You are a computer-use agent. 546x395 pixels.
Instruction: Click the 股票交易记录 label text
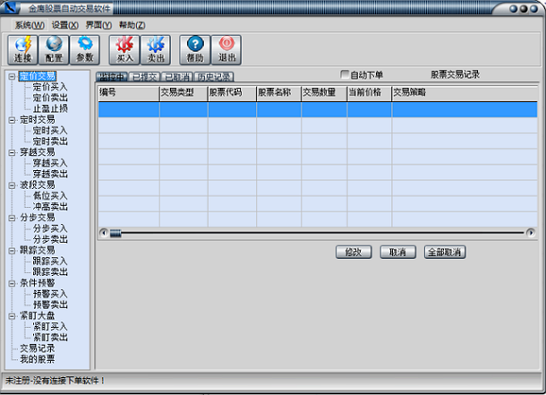455,75
